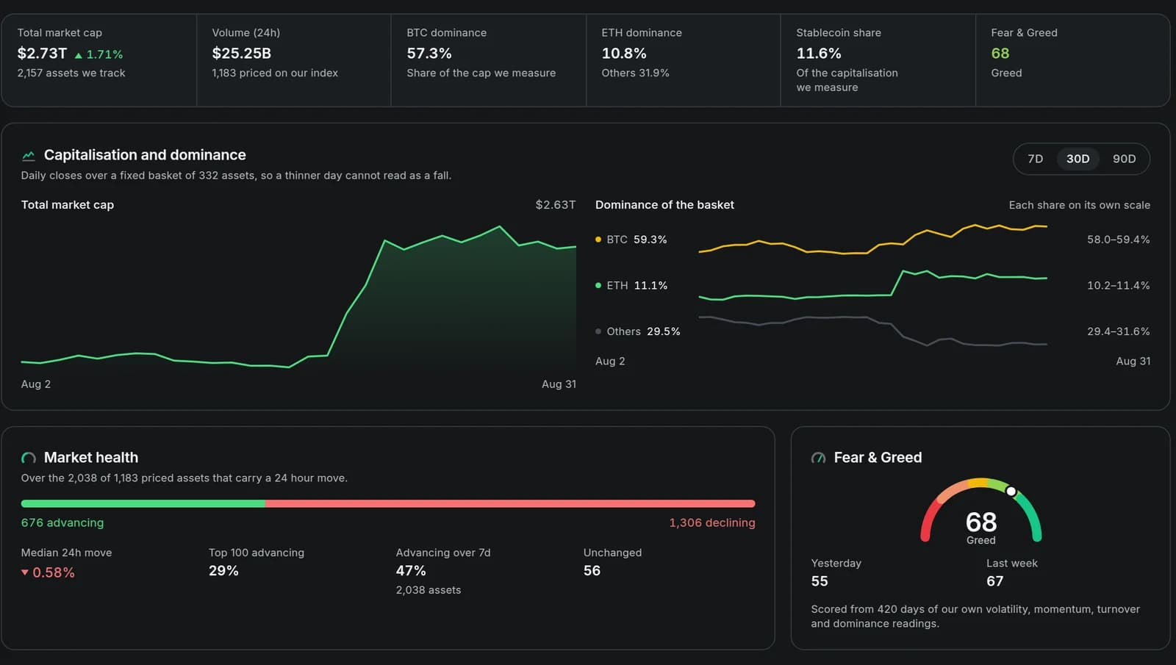
Task: Click the grey Others legend dot
Action: click(x=598, y=331)
